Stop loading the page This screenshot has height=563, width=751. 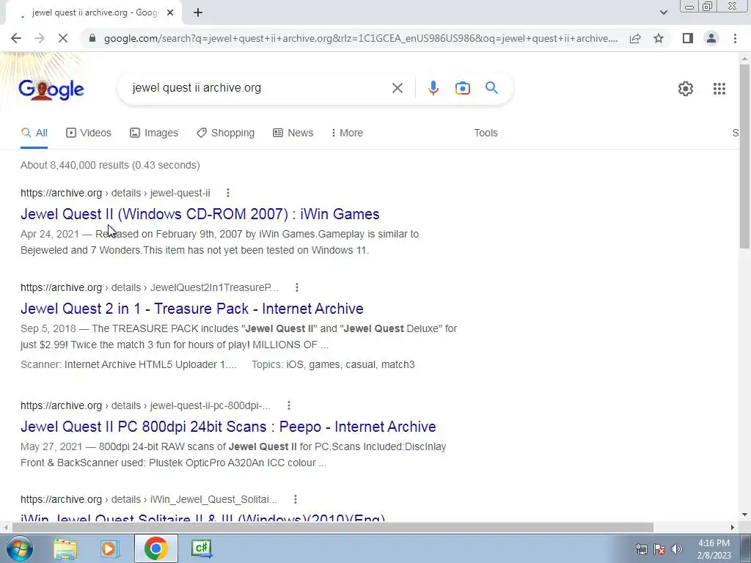click(63, 38)
